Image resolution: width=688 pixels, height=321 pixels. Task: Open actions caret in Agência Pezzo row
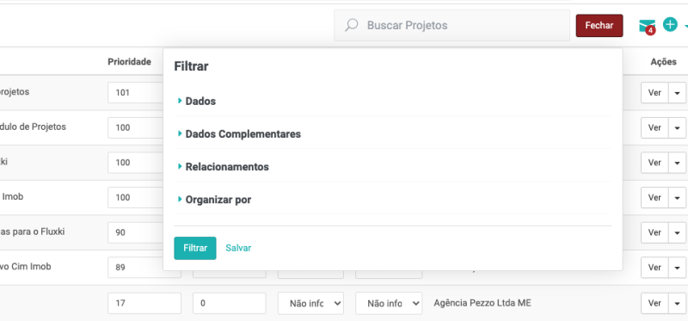[x=677, y=304]
